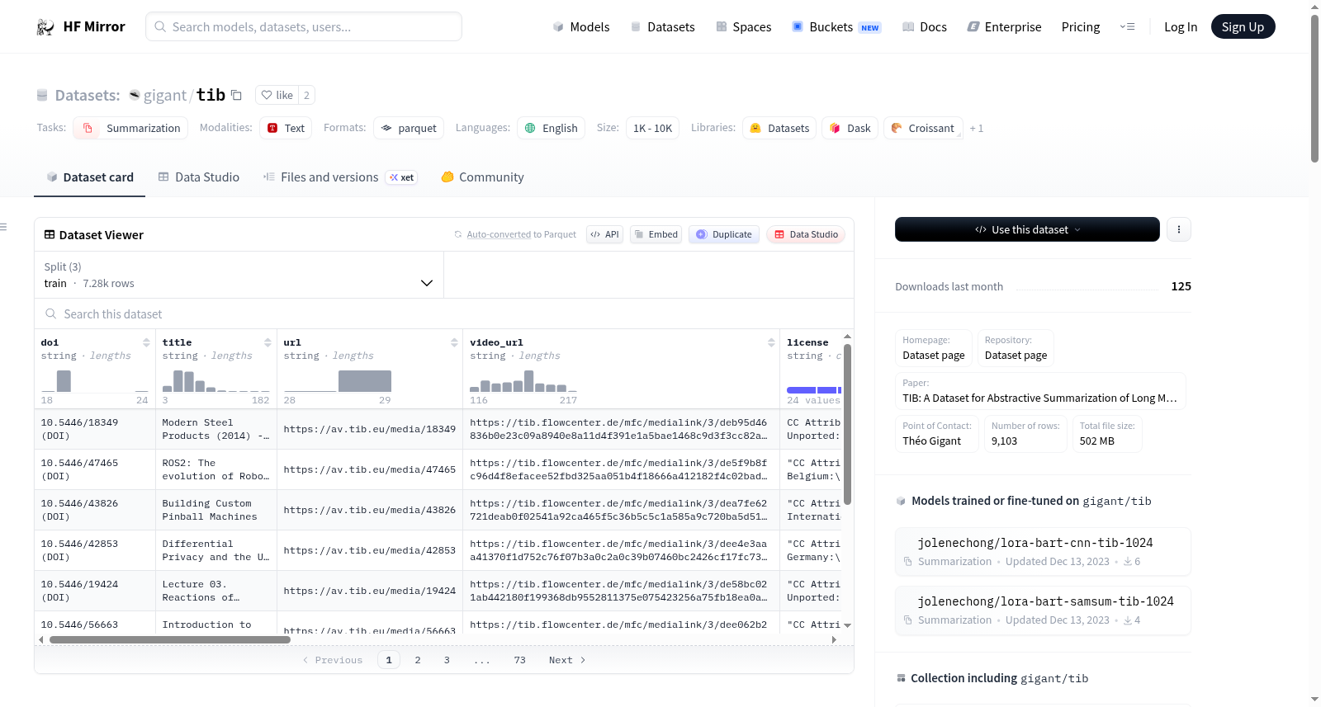1321x707 pixels.
Task: Click the Summarization task tag
Action: click(130, 128)
